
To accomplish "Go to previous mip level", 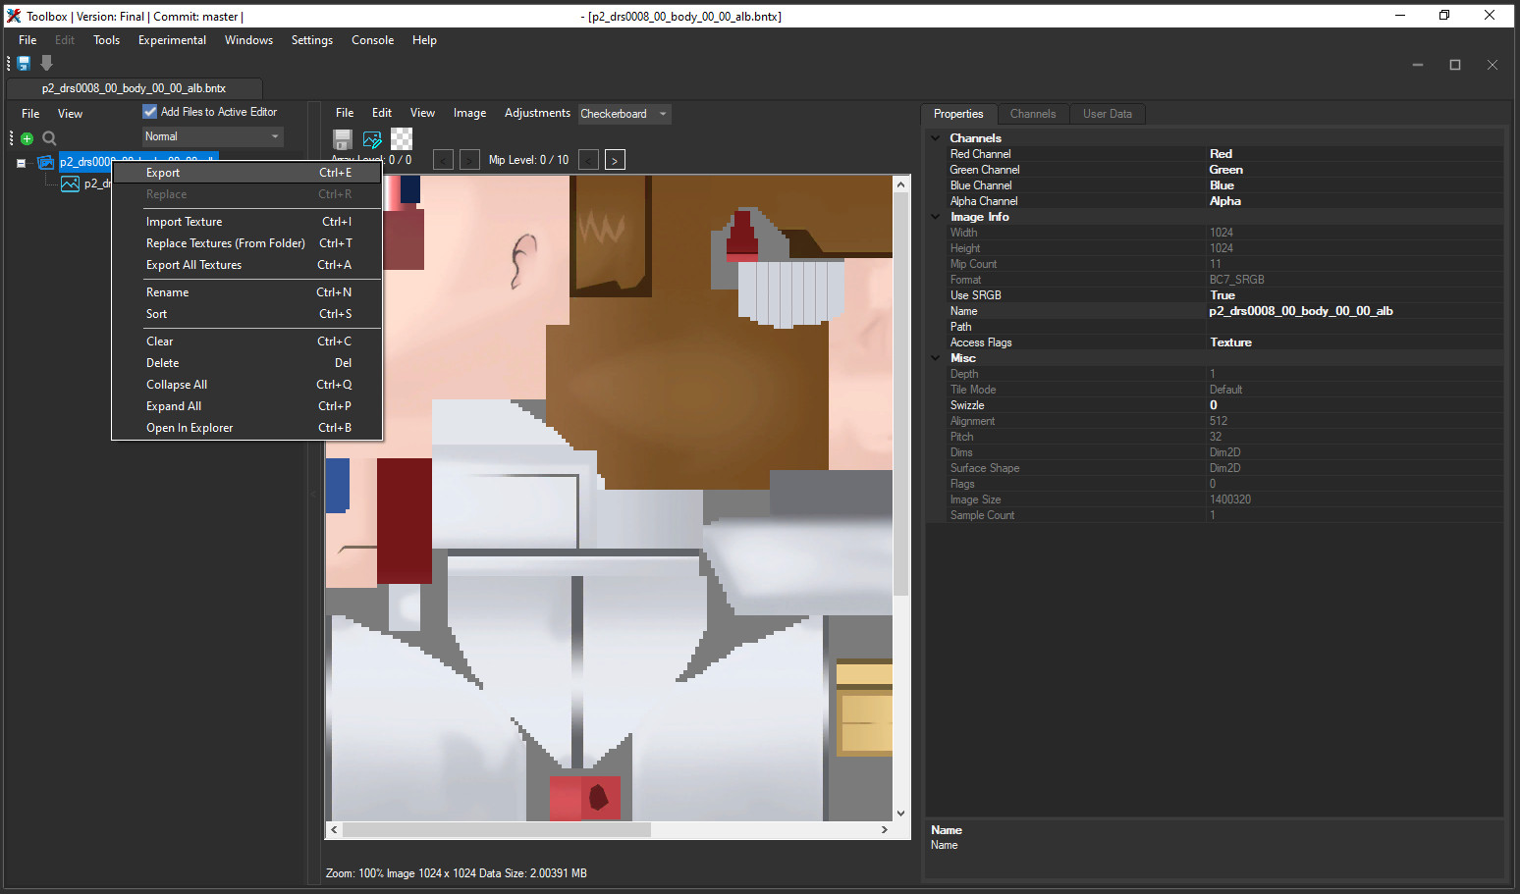I will pos(588,160).
